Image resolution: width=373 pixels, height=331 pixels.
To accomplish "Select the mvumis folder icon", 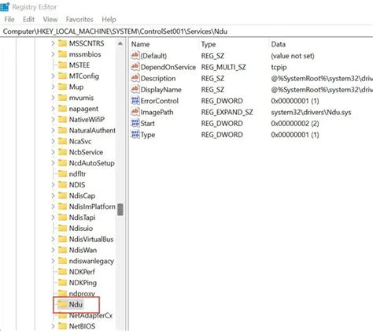I will pyautogui.click(x=62, y=98).
